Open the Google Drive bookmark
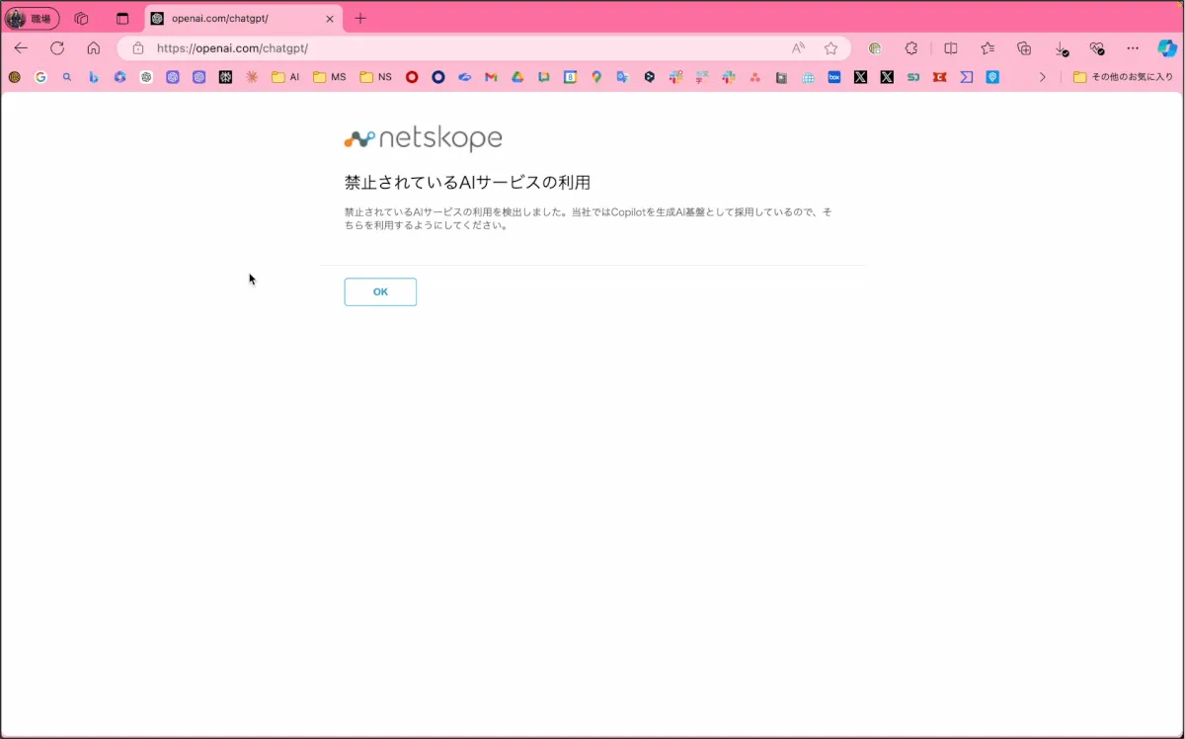Viewport: 1185px width, 739px height. click(517, 77)
